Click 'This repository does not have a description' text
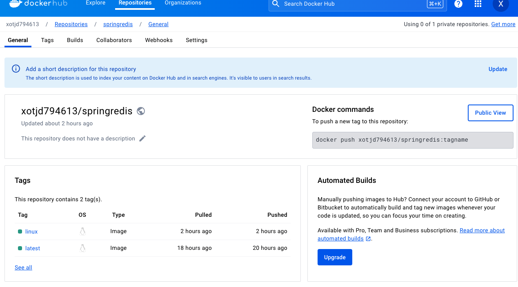This screenshot has height=287, width=518. [78, 138]
